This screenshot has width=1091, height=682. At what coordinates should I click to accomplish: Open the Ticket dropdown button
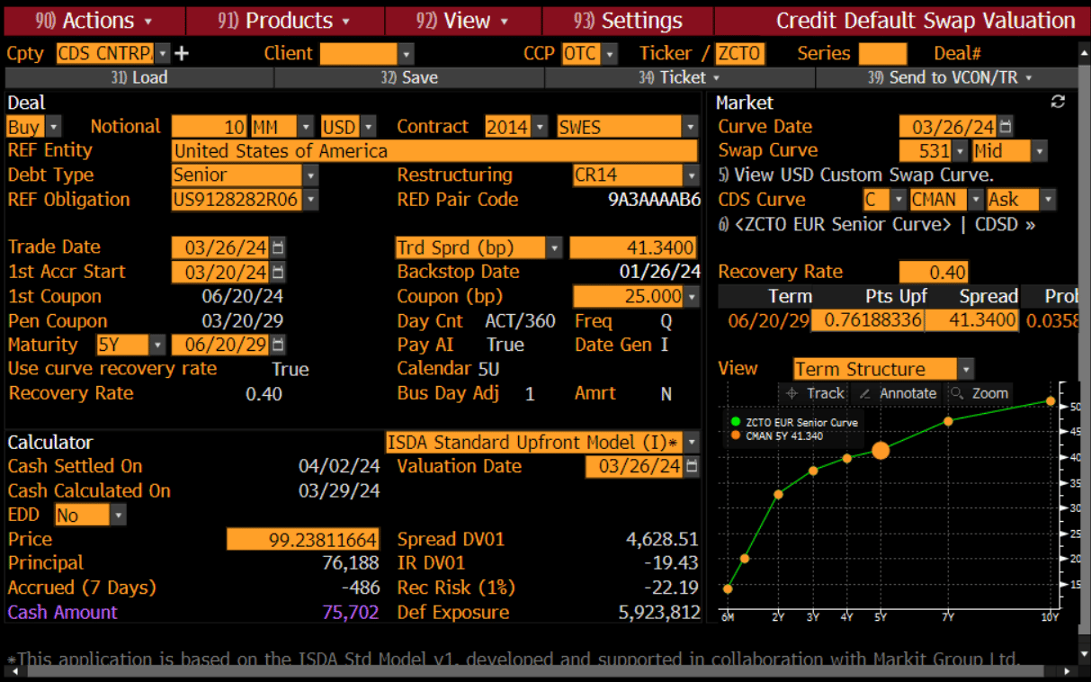point(679,77)
